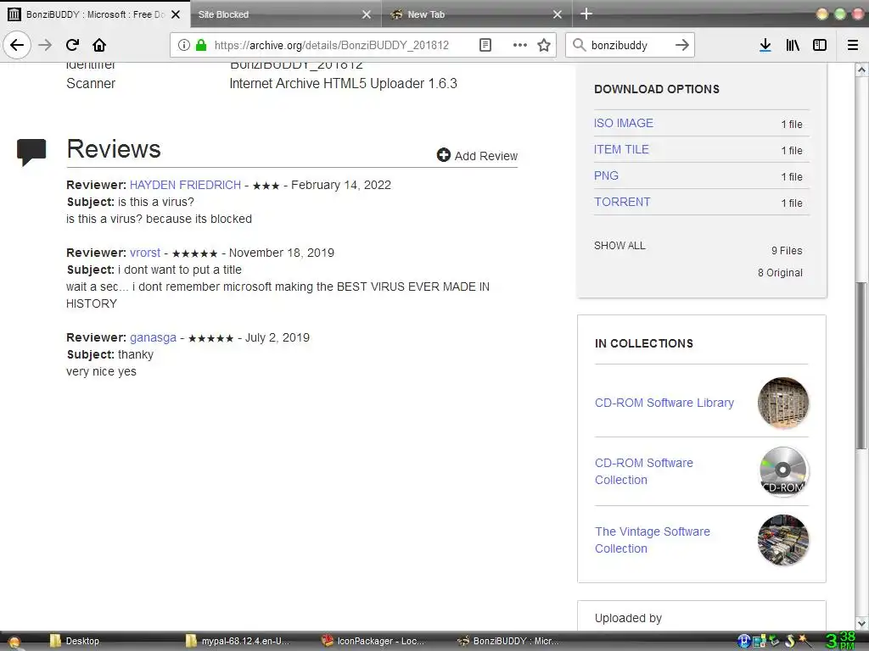The width and height of the screenshot is (869, 651).
Task: Click the Add Review plus icon
Action: [x=443, y=155]
